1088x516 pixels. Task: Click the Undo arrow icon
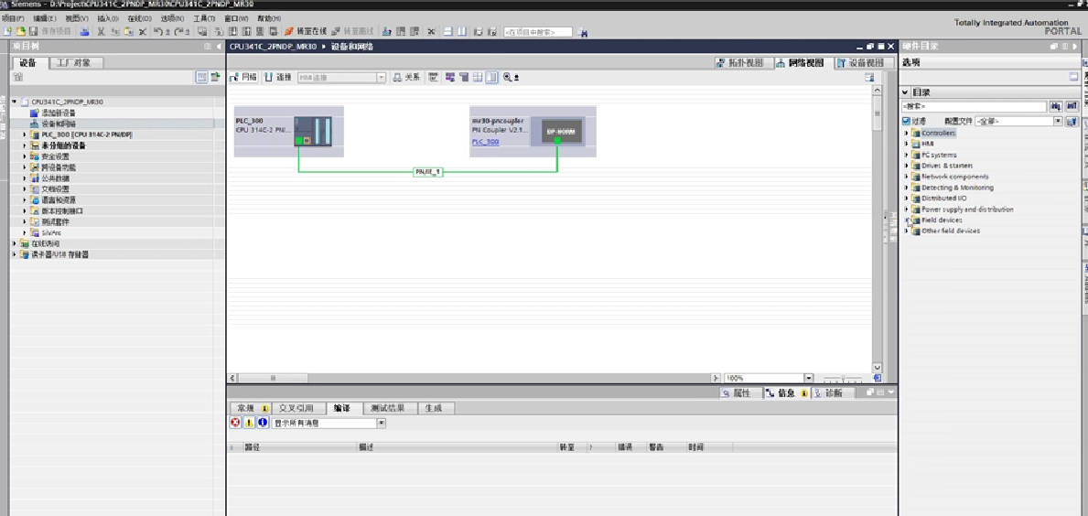158,31
